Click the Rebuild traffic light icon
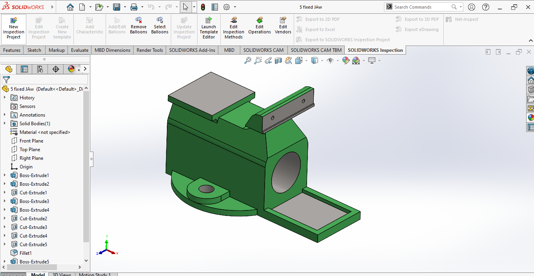Screen dimensions: 534x276 [x=203, y=7]
